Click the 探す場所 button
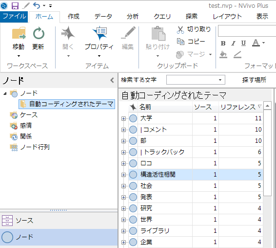 point(254,80)
